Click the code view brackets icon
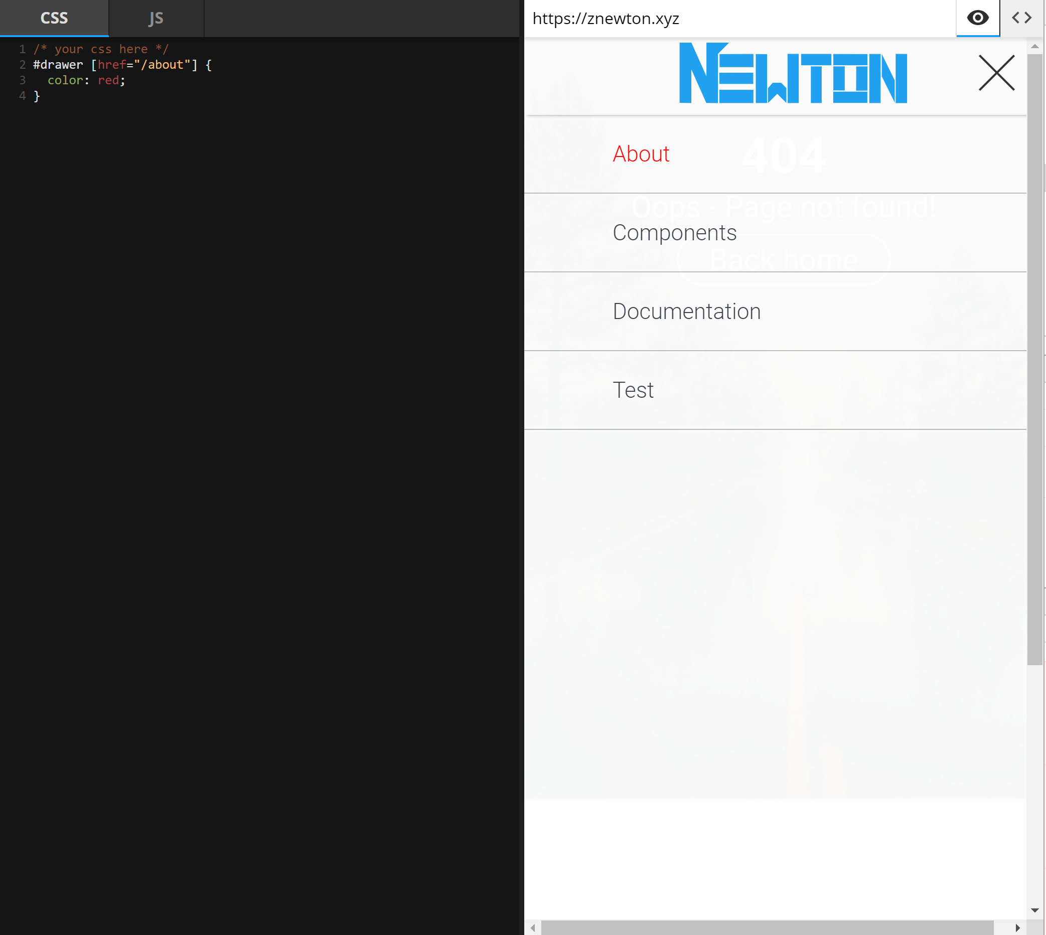Screen dimensions: 1046x935 [x=1021, y=18]
